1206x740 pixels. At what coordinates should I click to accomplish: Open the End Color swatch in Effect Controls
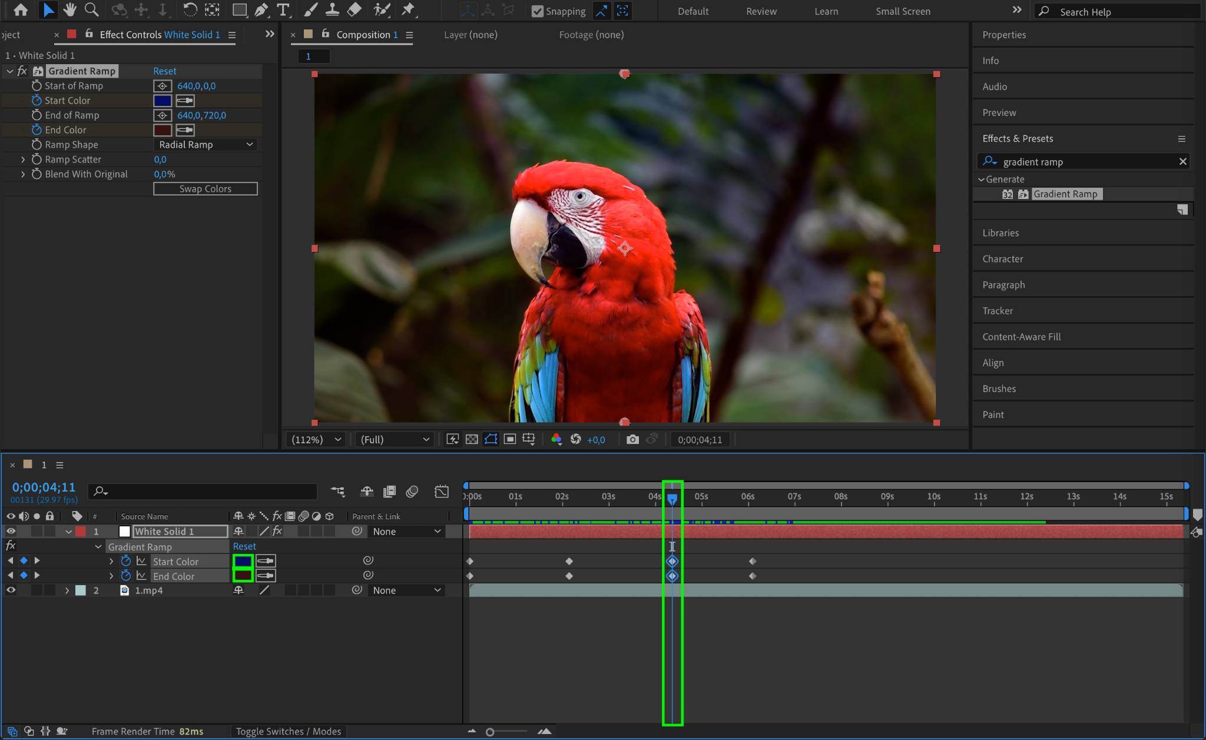pos(163,130)
